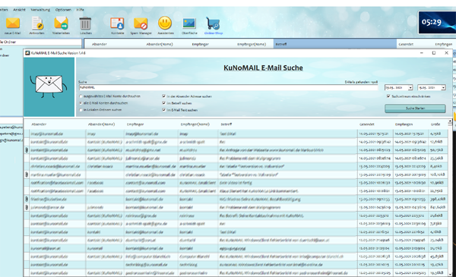
Task: Click paperclip icon on martina.mueller sender row
Action: pos(27,175)
